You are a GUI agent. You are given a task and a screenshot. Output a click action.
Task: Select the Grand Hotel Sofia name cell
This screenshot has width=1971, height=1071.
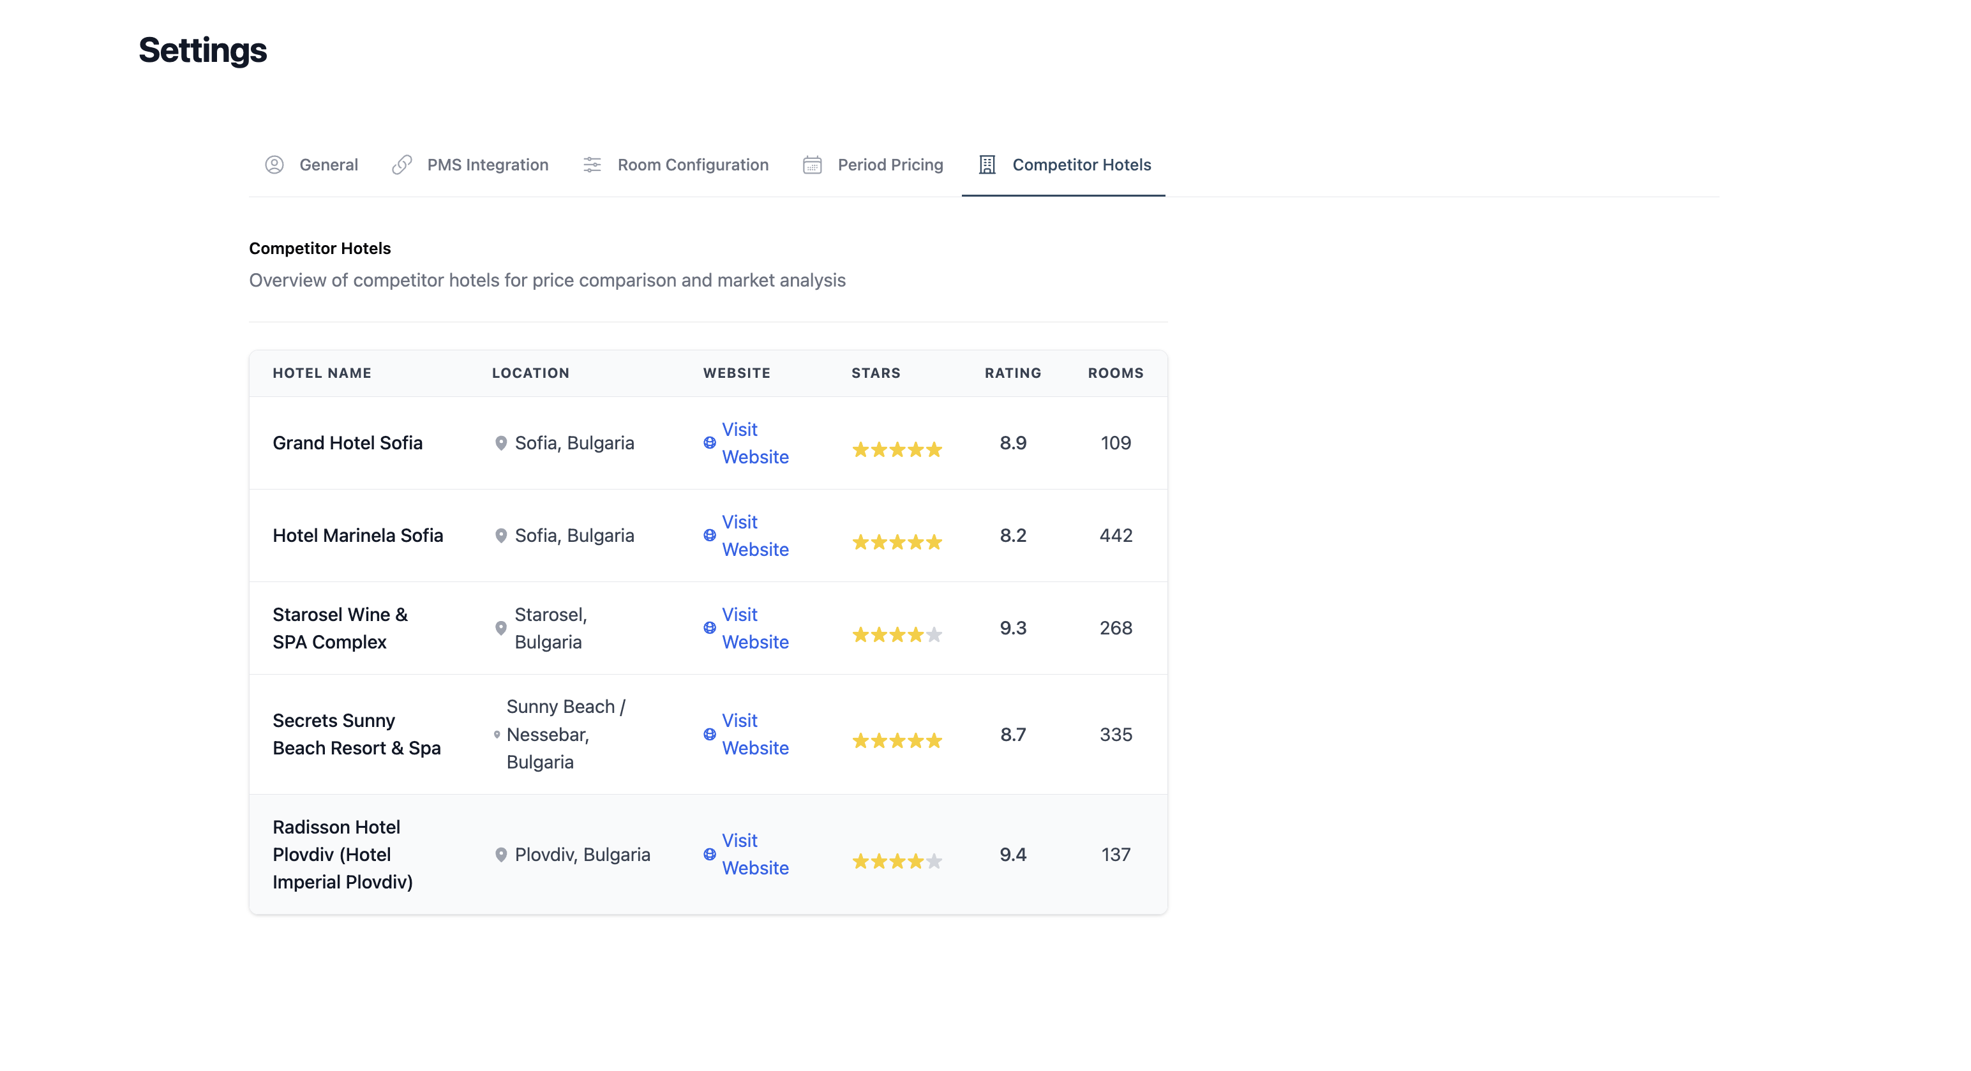347,443
